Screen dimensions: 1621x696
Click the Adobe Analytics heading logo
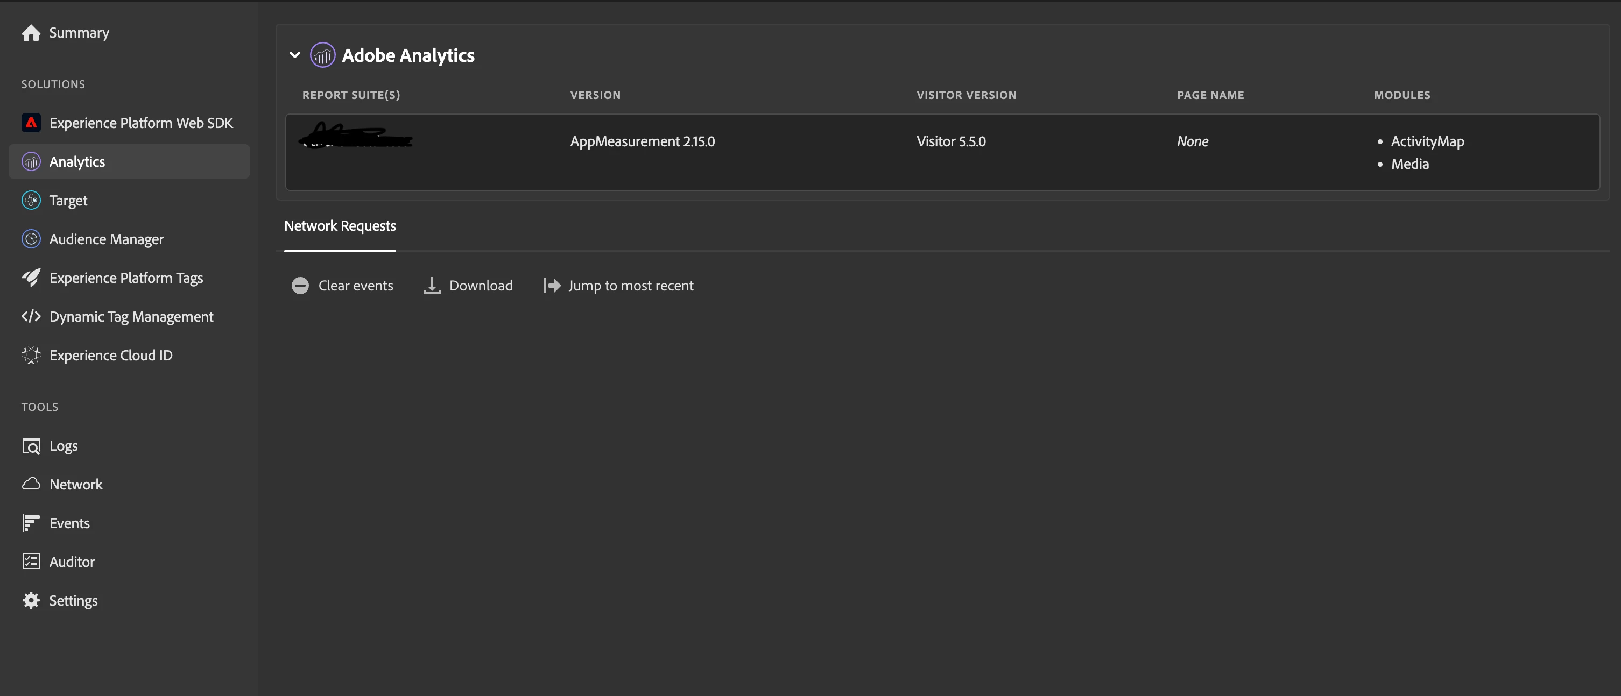[x=322, y=55]
